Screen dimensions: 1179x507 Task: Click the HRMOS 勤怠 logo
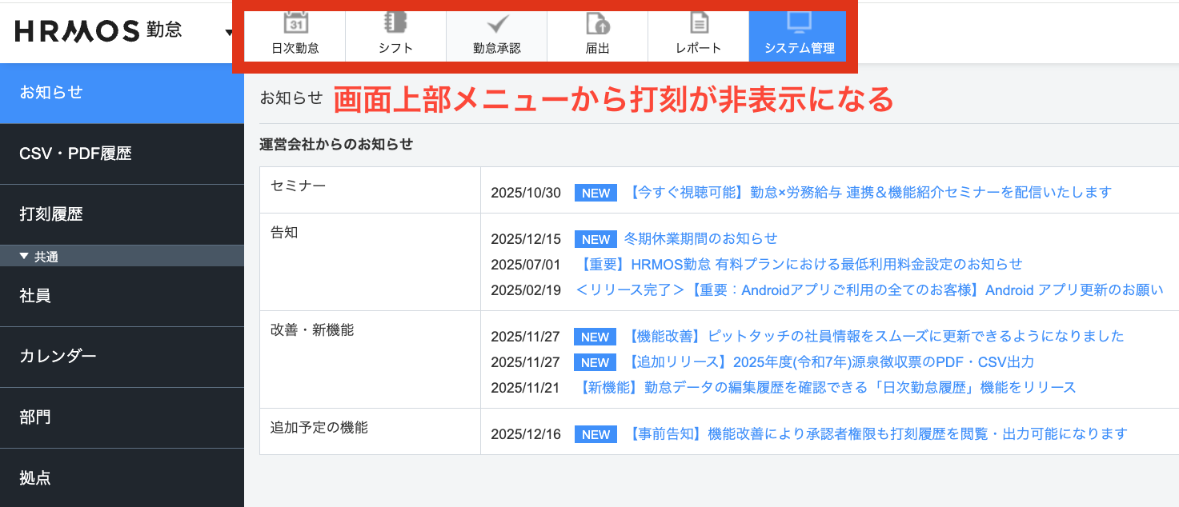[98, 31]
